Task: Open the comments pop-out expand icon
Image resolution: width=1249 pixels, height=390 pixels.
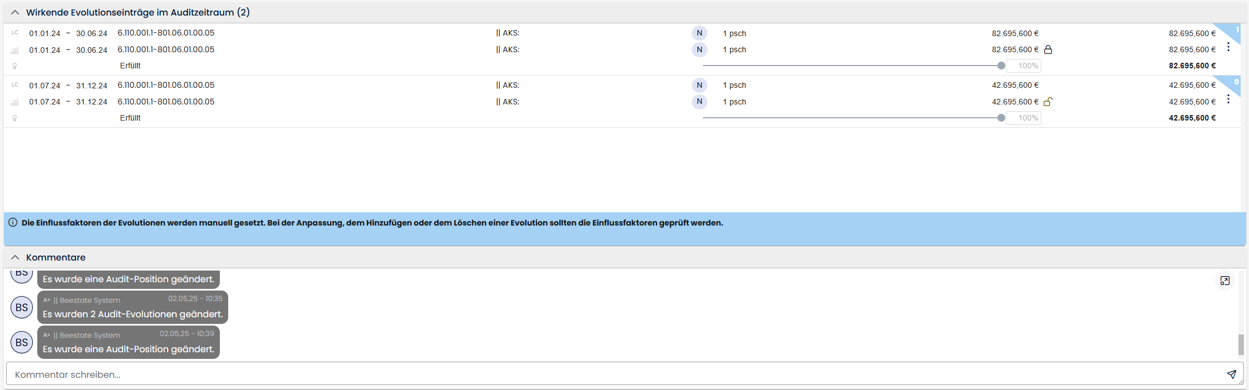Action: 1225,281
